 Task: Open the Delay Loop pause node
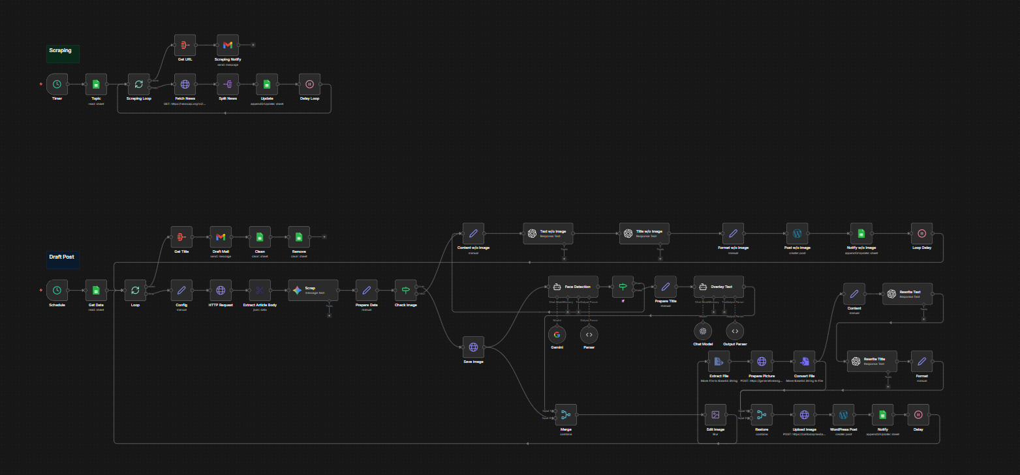[x=309, y=83]
